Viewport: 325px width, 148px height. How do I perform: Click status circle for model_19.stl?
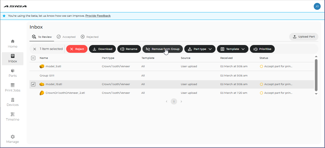(x=261, y=84)
